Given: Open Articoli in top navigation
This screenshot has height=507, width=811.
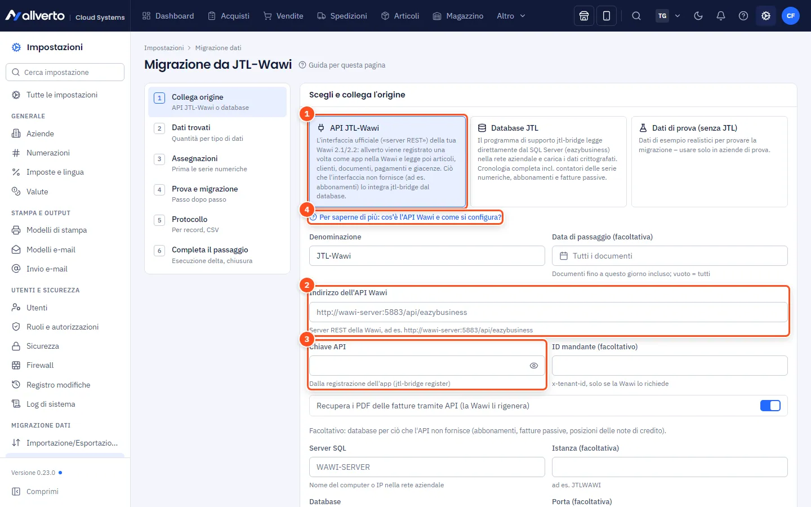Looking at the screenshot, I should [400, 16].
